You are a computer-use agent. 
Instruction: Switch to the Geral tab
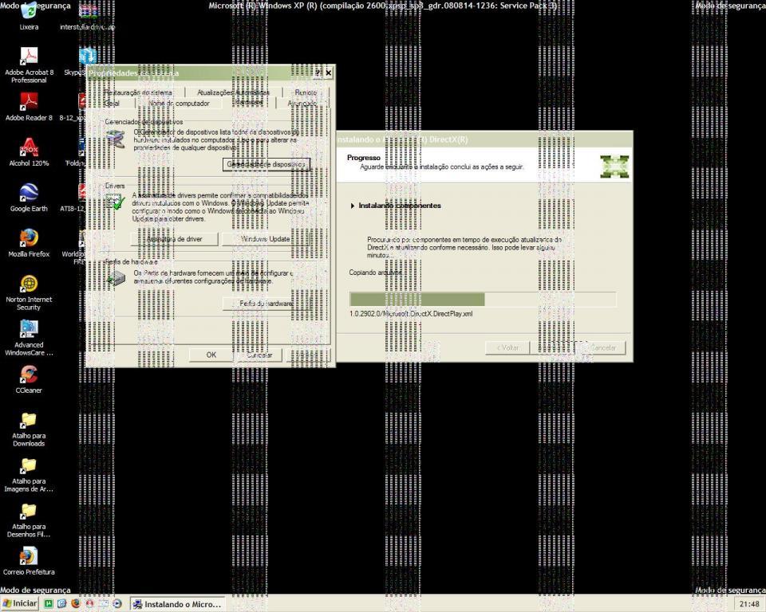[x=112, y=104]
